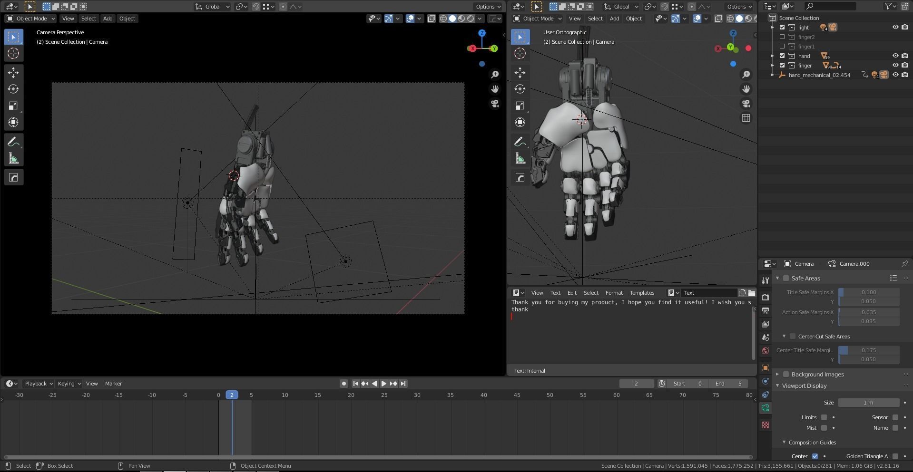Collapse Composition Guides subpanel
The width and height of the screenshot is (913, 472).
[x=784, y=443]
